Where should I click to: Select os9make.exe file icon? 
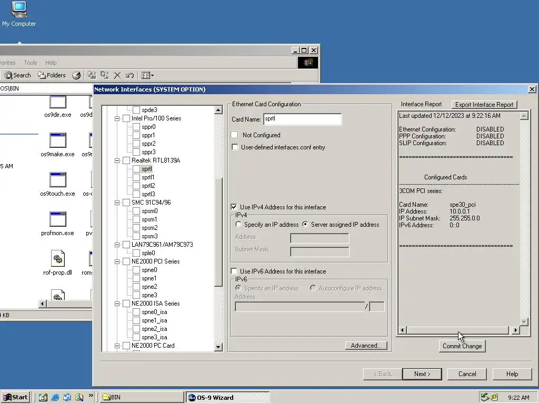coord(57,145)
